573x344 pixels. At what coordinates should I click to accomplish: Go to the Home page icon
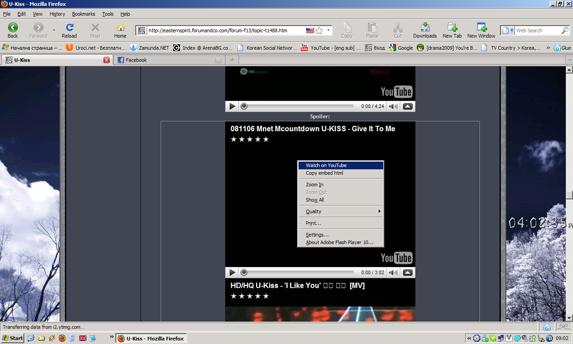click(120, 30)
